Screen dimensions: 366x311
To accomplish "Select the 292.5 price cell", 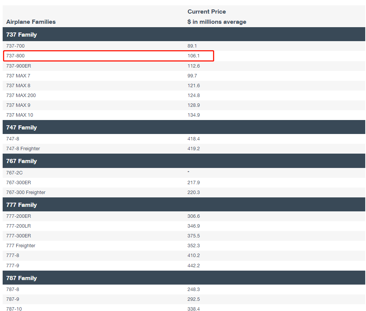I will tap(193, 299).
